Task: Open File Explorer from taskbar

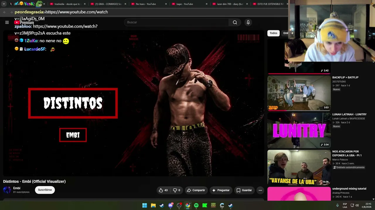Action: coord(153,206)
